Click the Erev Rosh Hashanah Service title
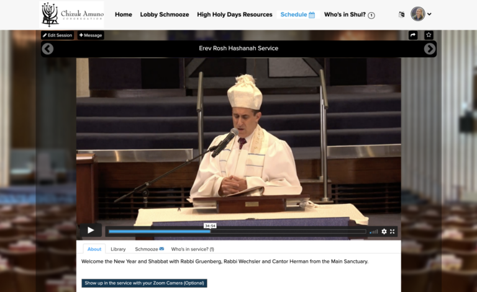Viewport: 477px width, 292px height. pos(238,48)
